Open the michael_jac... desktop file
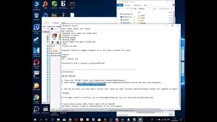217x122 pixels. point(63,5)
